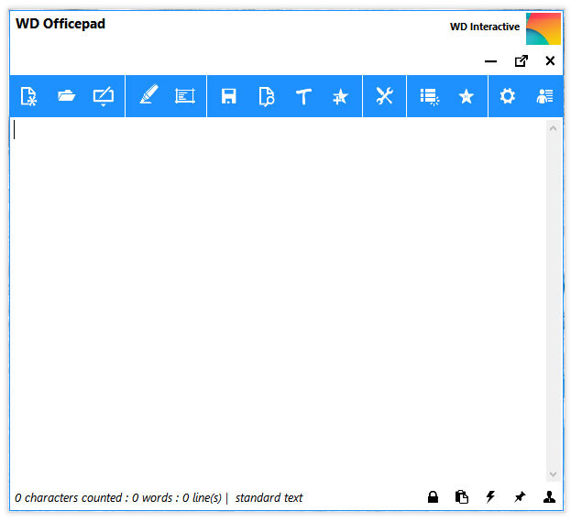
Task: Click the WD Interactive colorful logo
Action: tap(544, 29)
